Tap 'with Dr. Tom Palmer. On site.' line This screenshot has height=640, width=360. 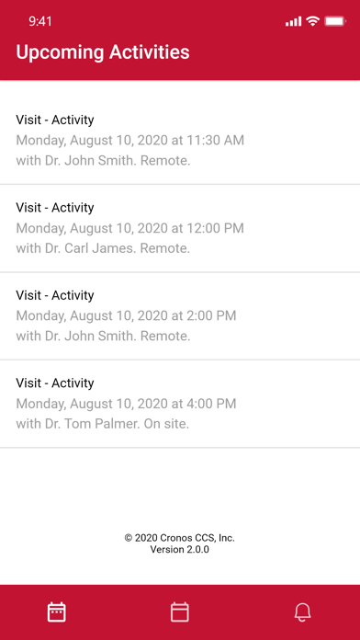click(103, 424)
